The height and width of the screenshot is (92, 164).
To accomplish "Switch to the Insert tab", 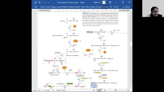I will click(48, 7).
